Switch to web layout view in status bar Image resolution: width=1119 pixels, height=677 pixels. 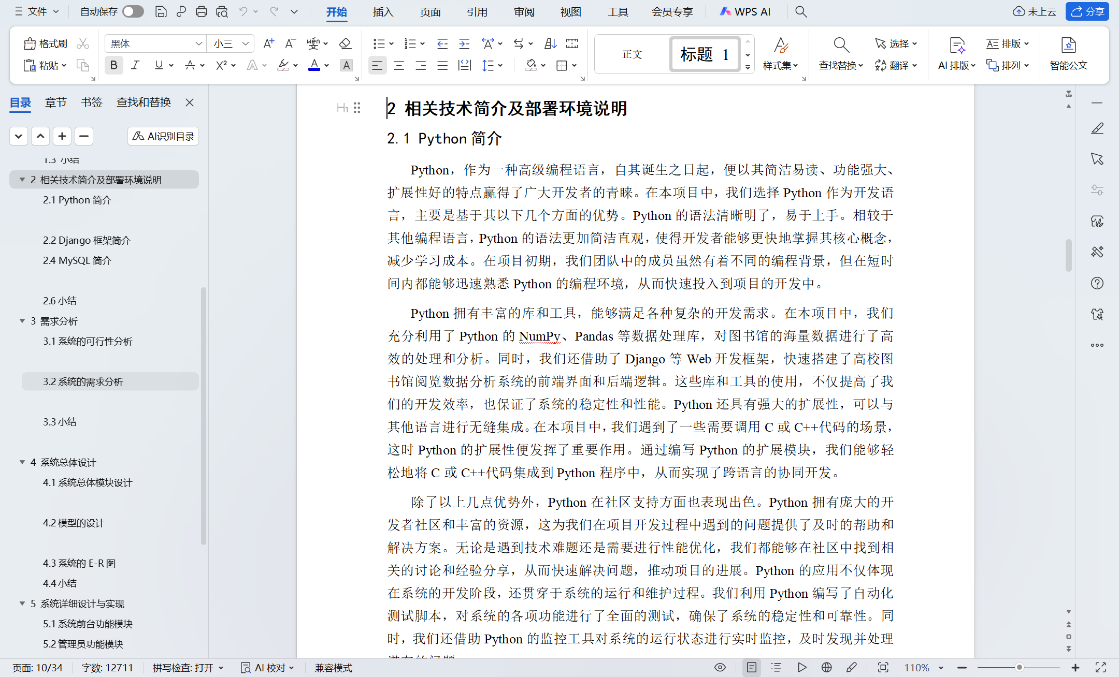pos(827,668)
